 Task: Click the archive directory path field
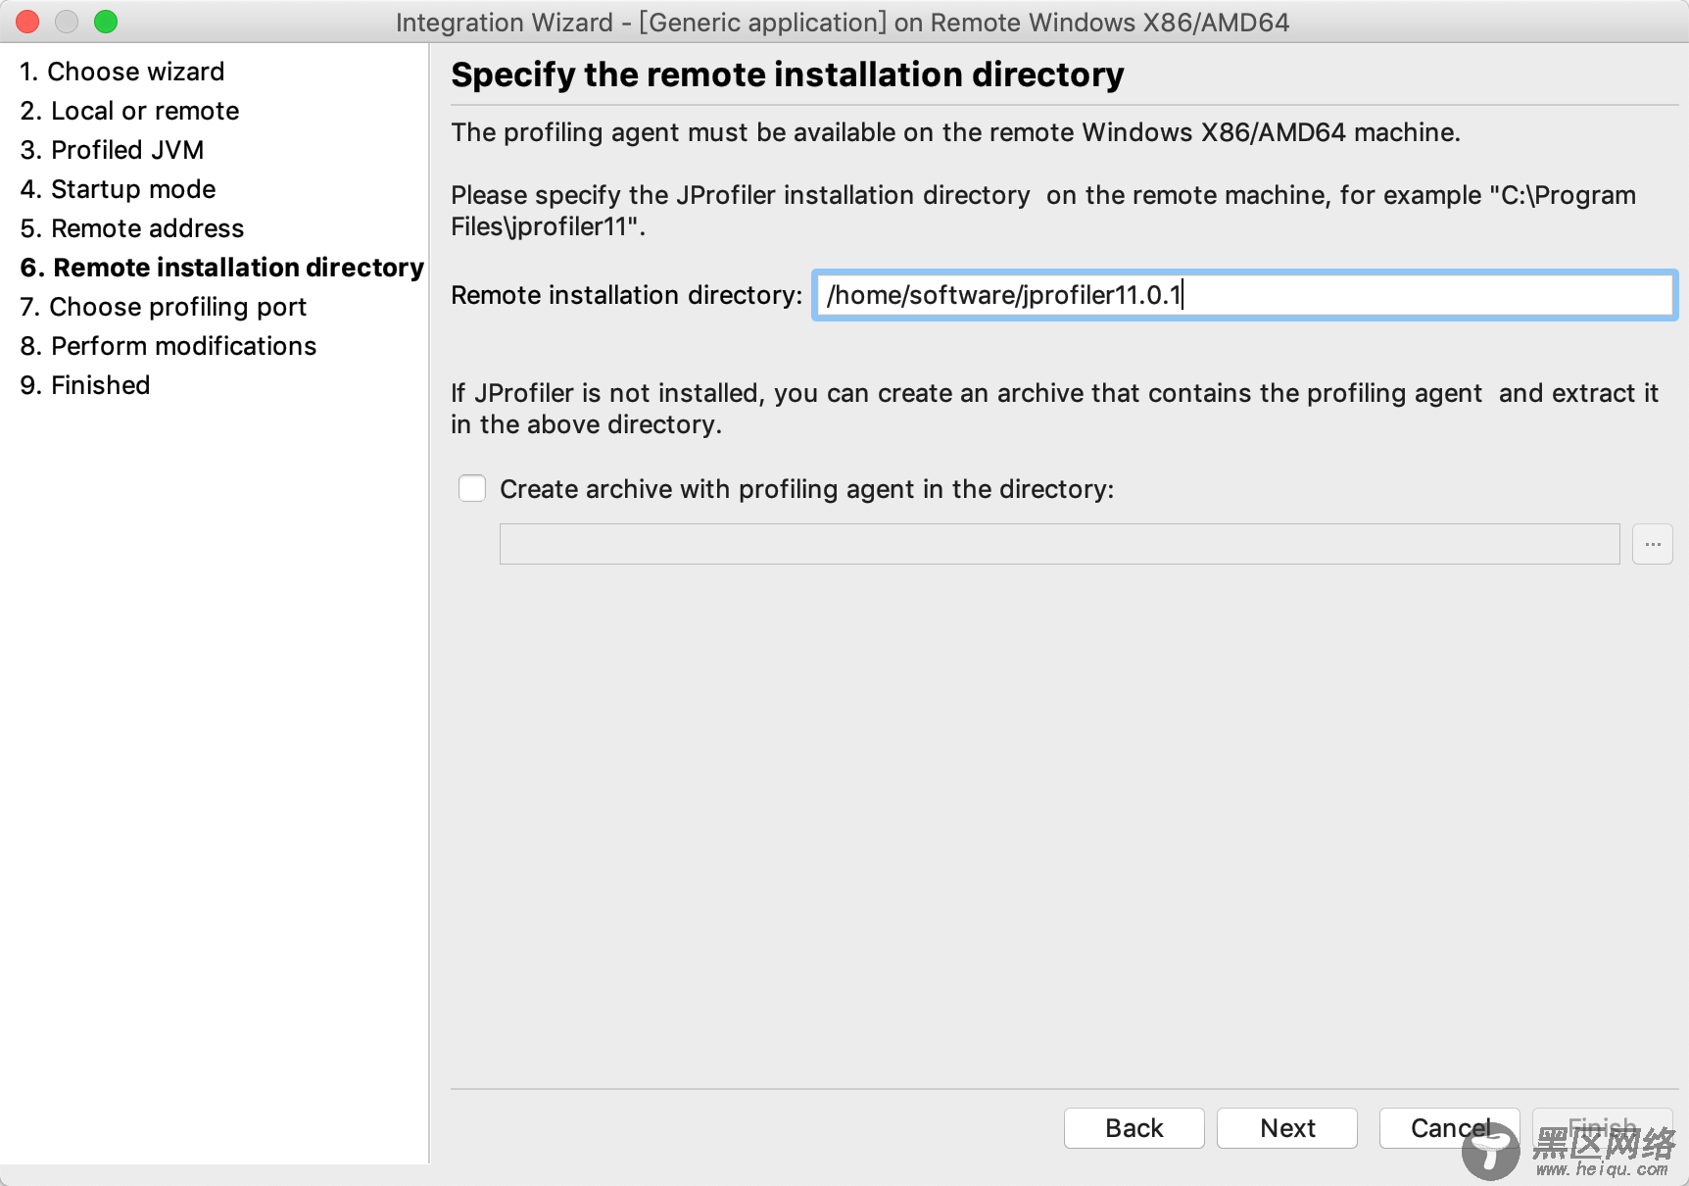click(x=1059, y=544)
